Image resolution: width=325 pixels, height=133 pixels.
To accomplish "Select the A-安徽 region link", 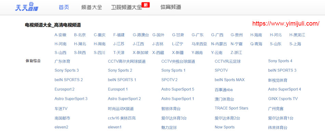I will (61, 35).
